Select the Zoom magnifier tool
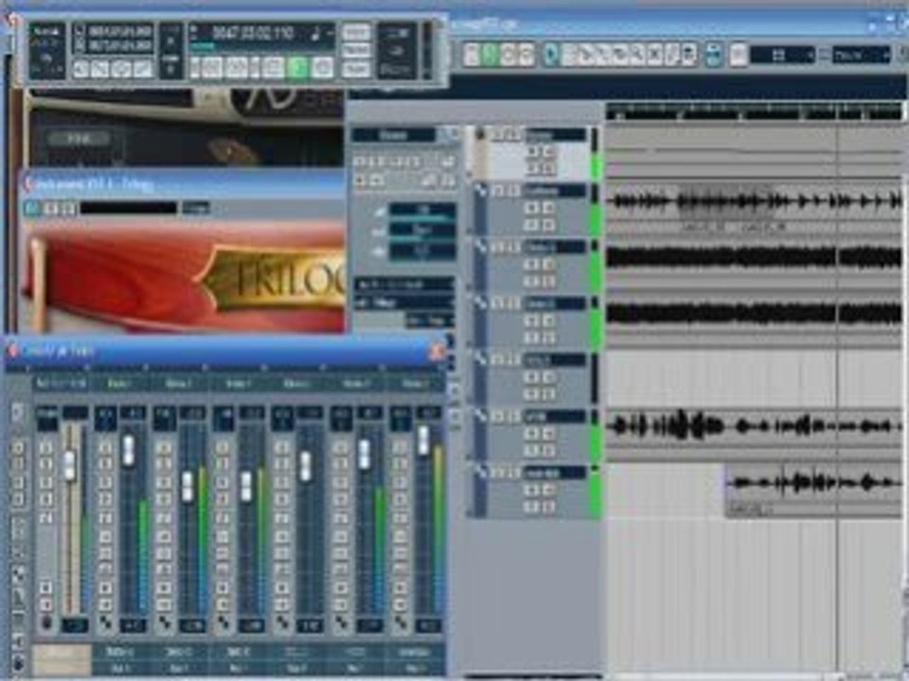The image size is (909, 681). click(637, 55)
